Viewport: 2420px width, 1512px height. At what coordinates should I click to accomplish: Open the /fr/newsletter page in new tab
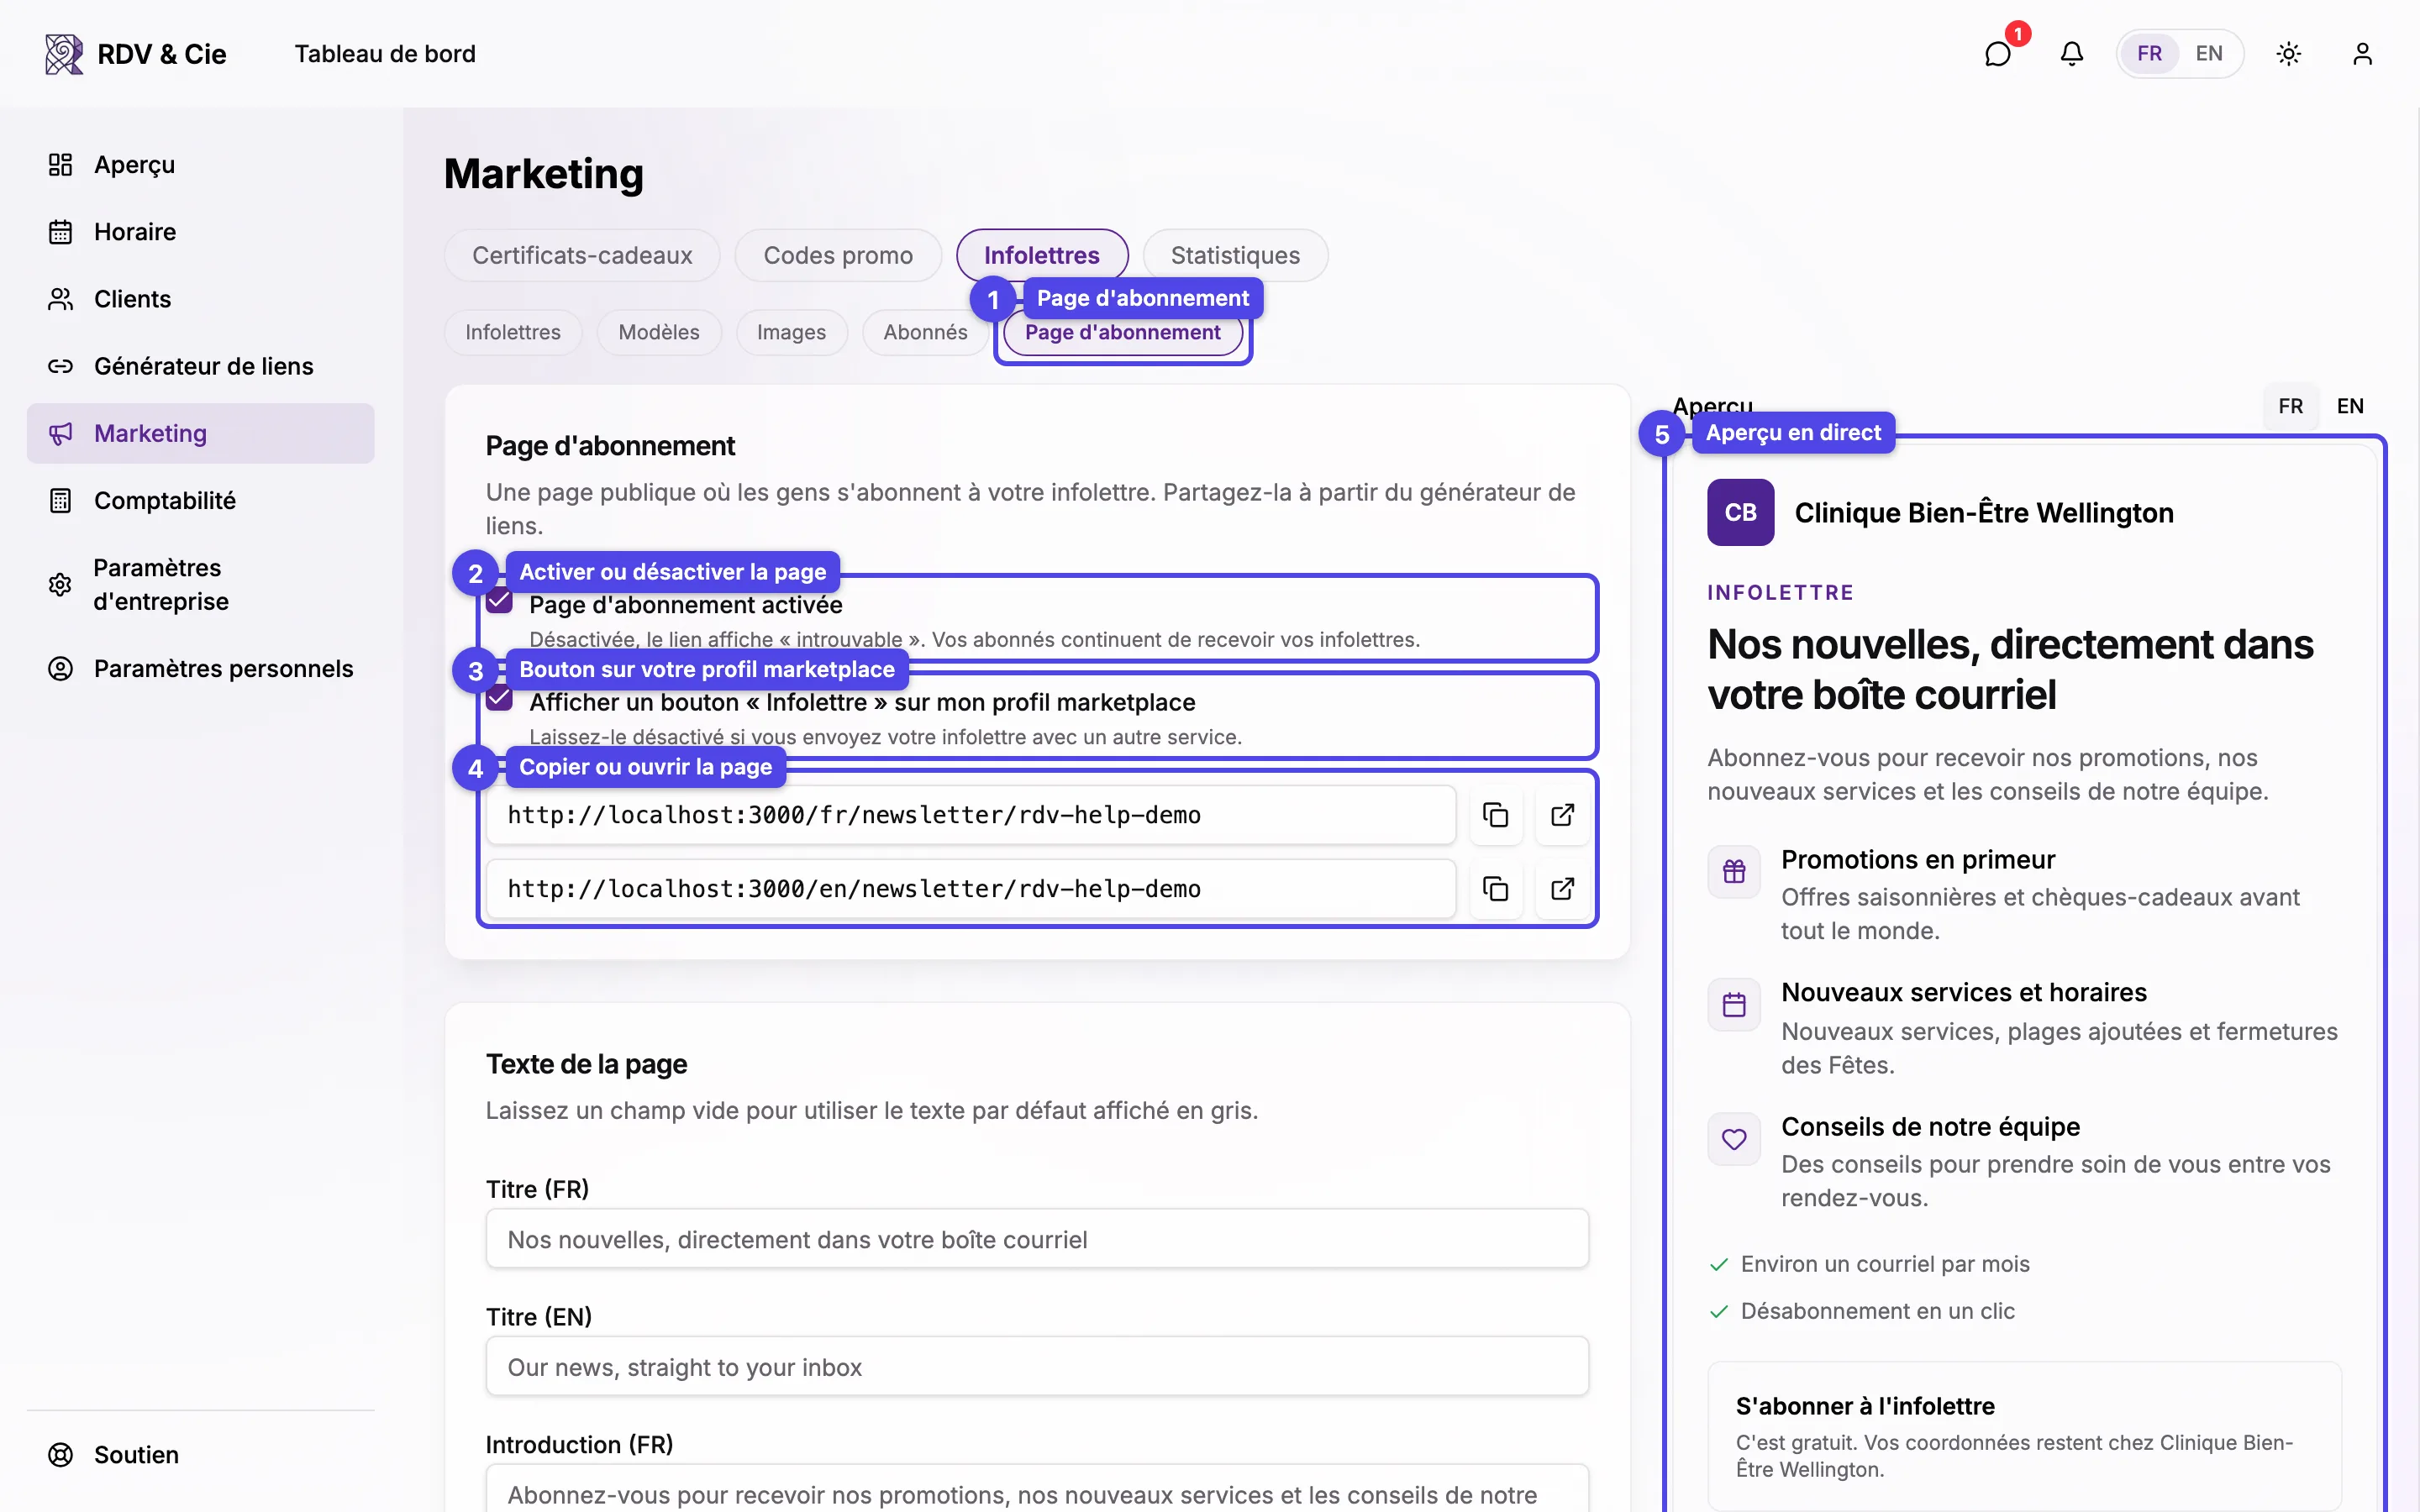coord(1562,815)
